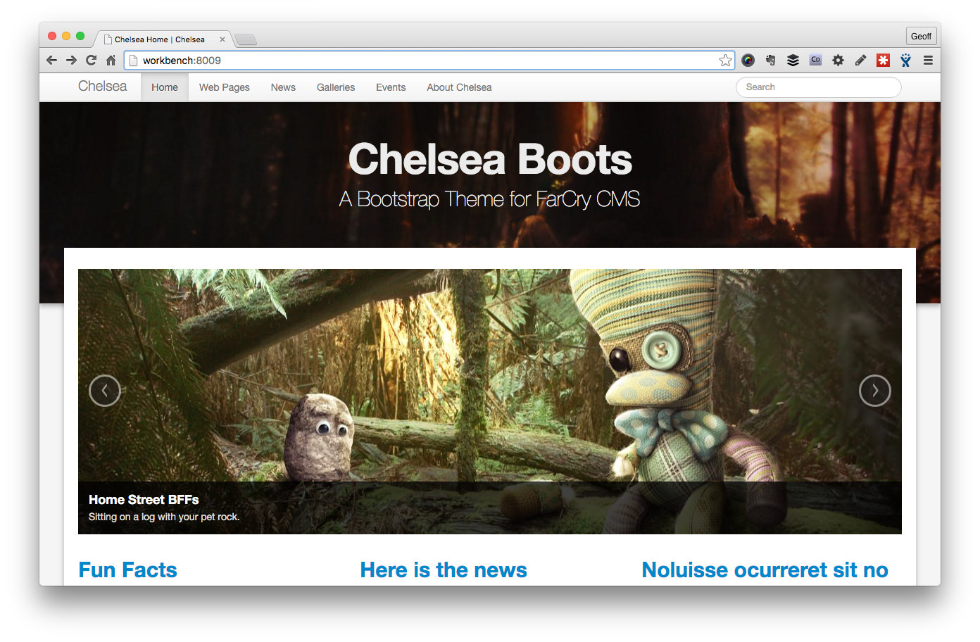The width and height of the screenshot is (980, 642).
Task: Open the browser home page
Action: 111,61
